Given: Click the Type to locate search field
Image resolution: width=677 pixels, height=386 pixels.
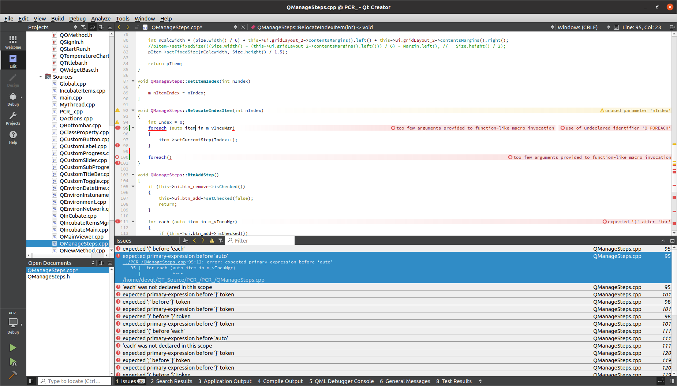Looking at the screenshot, I should point(74,381).
